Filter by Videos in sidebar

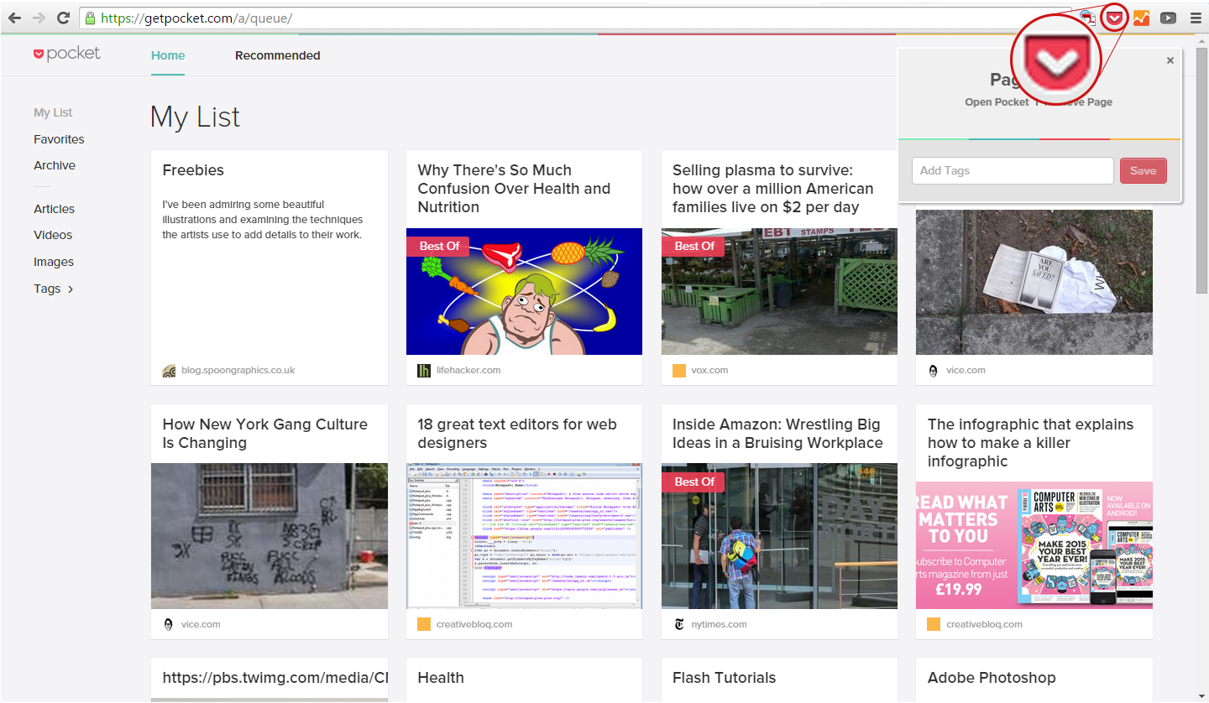[53, 235]
